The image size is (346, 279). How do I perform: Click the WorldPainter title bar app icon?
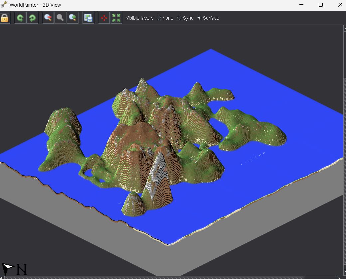coord(4,5)
